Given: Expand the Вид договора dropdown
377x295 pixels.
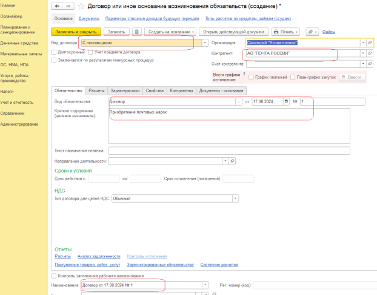Looking at the screenshot, I should pyautogui.click(x=205, y=42).
